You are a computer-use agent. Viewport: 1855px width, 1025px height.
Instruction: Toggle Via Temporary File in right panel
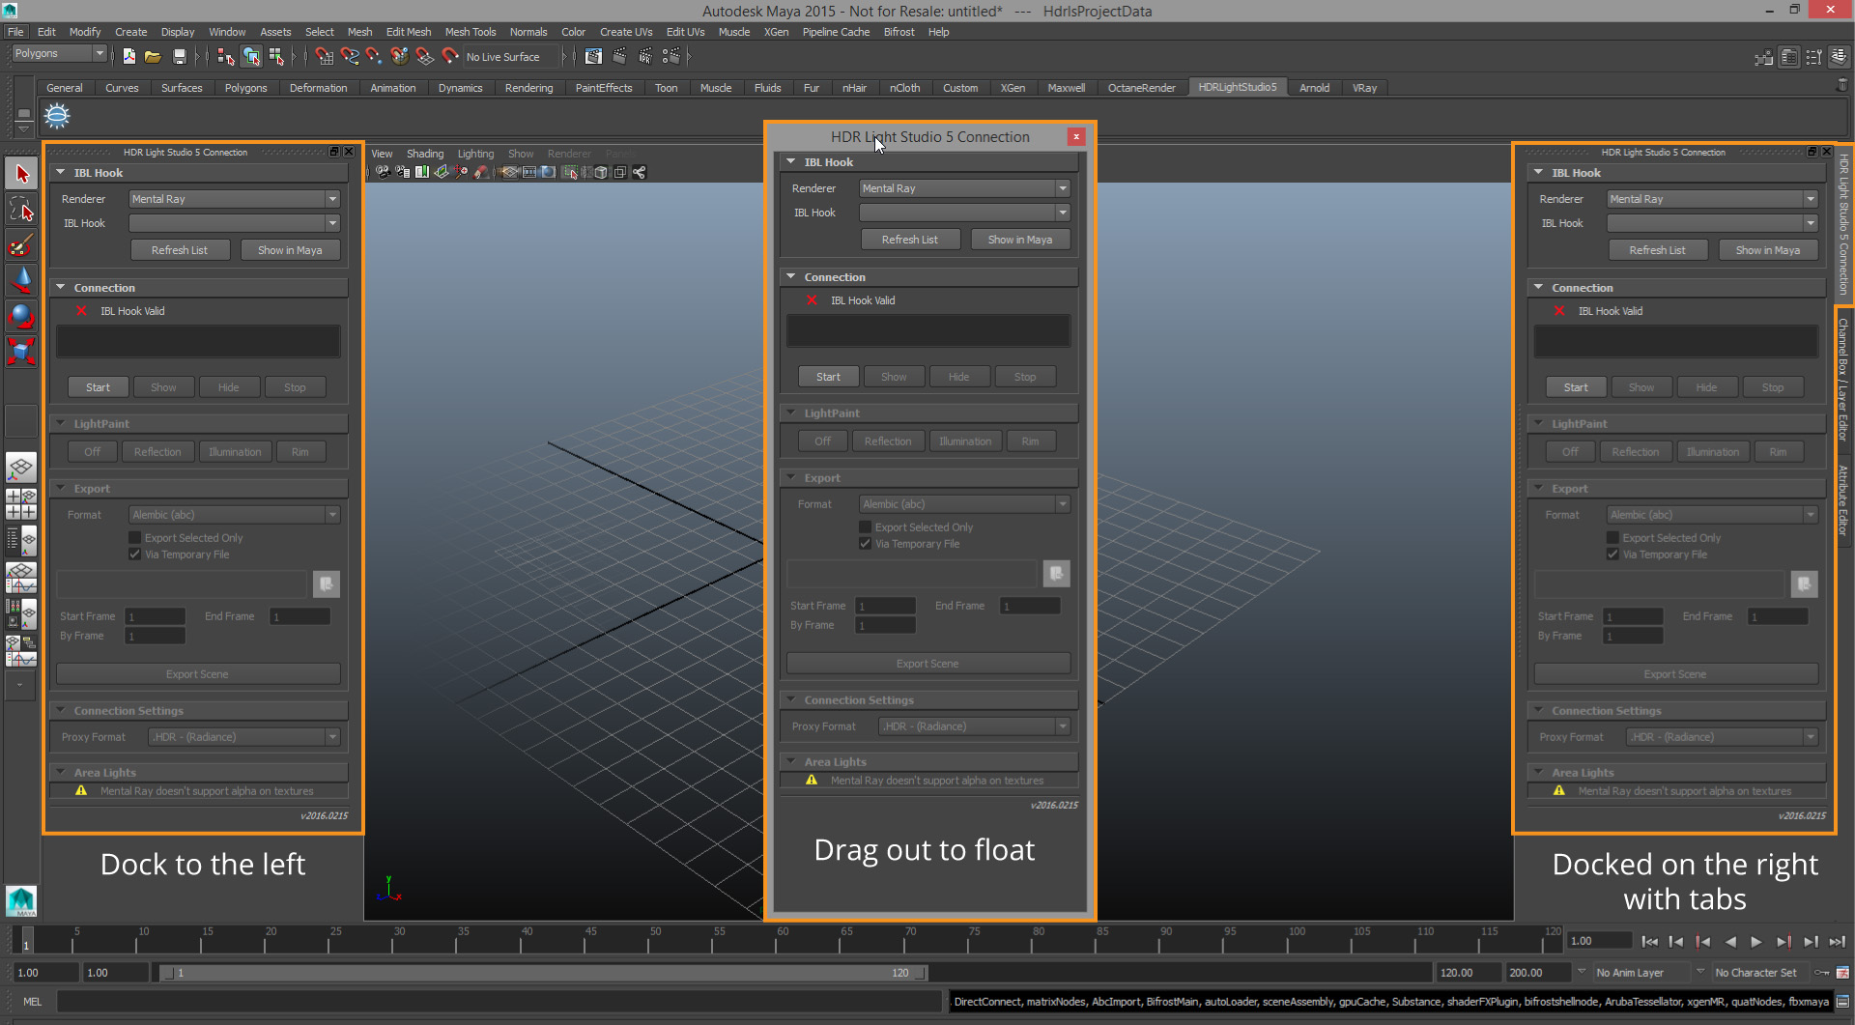pos(1612,555)
